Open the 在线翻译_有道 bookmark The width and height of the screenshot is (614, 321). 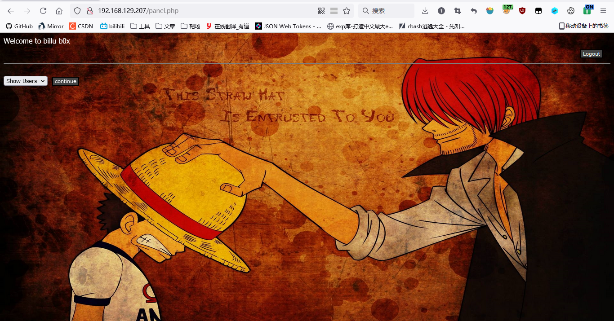(x=228, y=26)
